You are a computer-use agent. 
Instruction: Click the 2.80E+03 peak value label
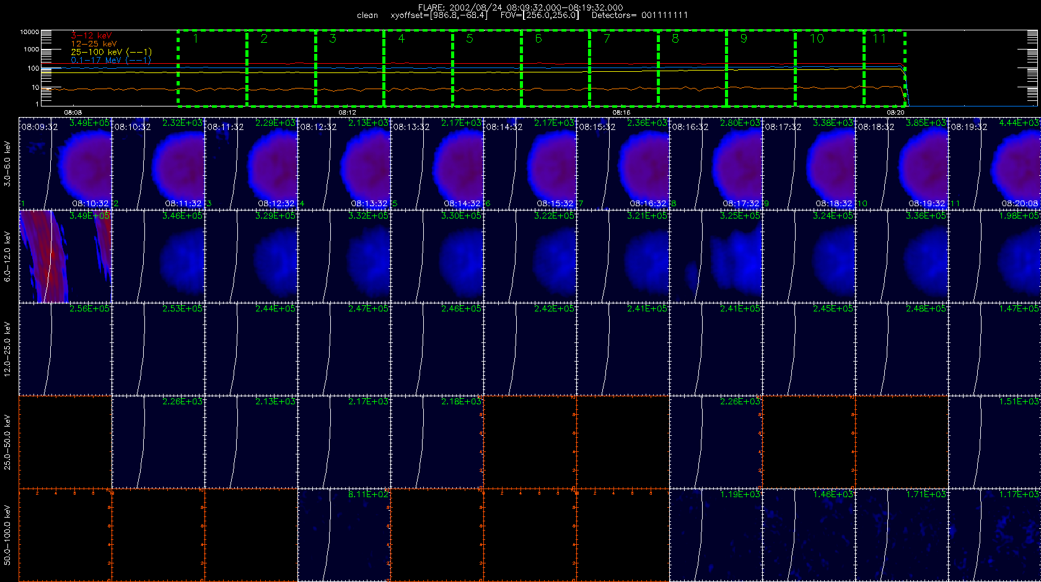(x=740, y=123)
